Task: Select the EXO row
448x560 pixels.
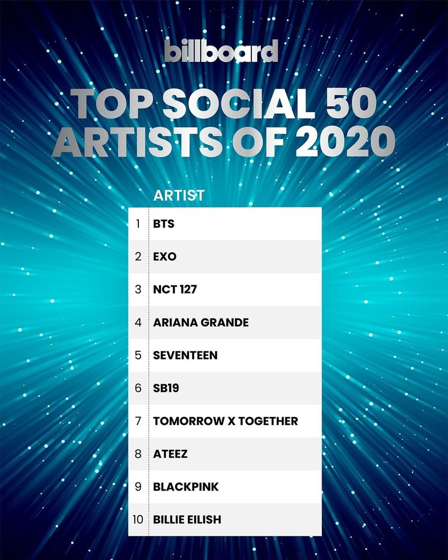Action: click(225, 257)
